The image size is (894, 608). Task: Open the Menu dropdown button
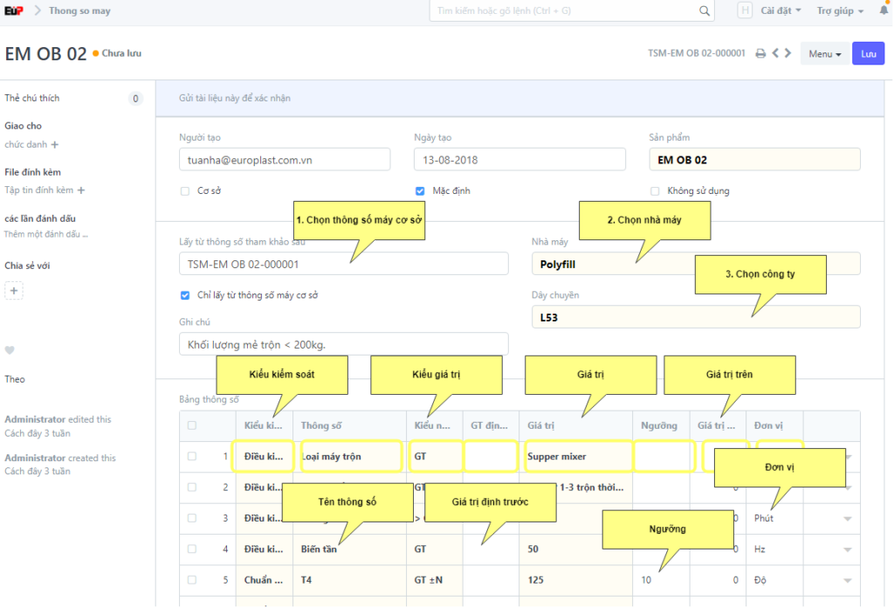pos(824,54)
